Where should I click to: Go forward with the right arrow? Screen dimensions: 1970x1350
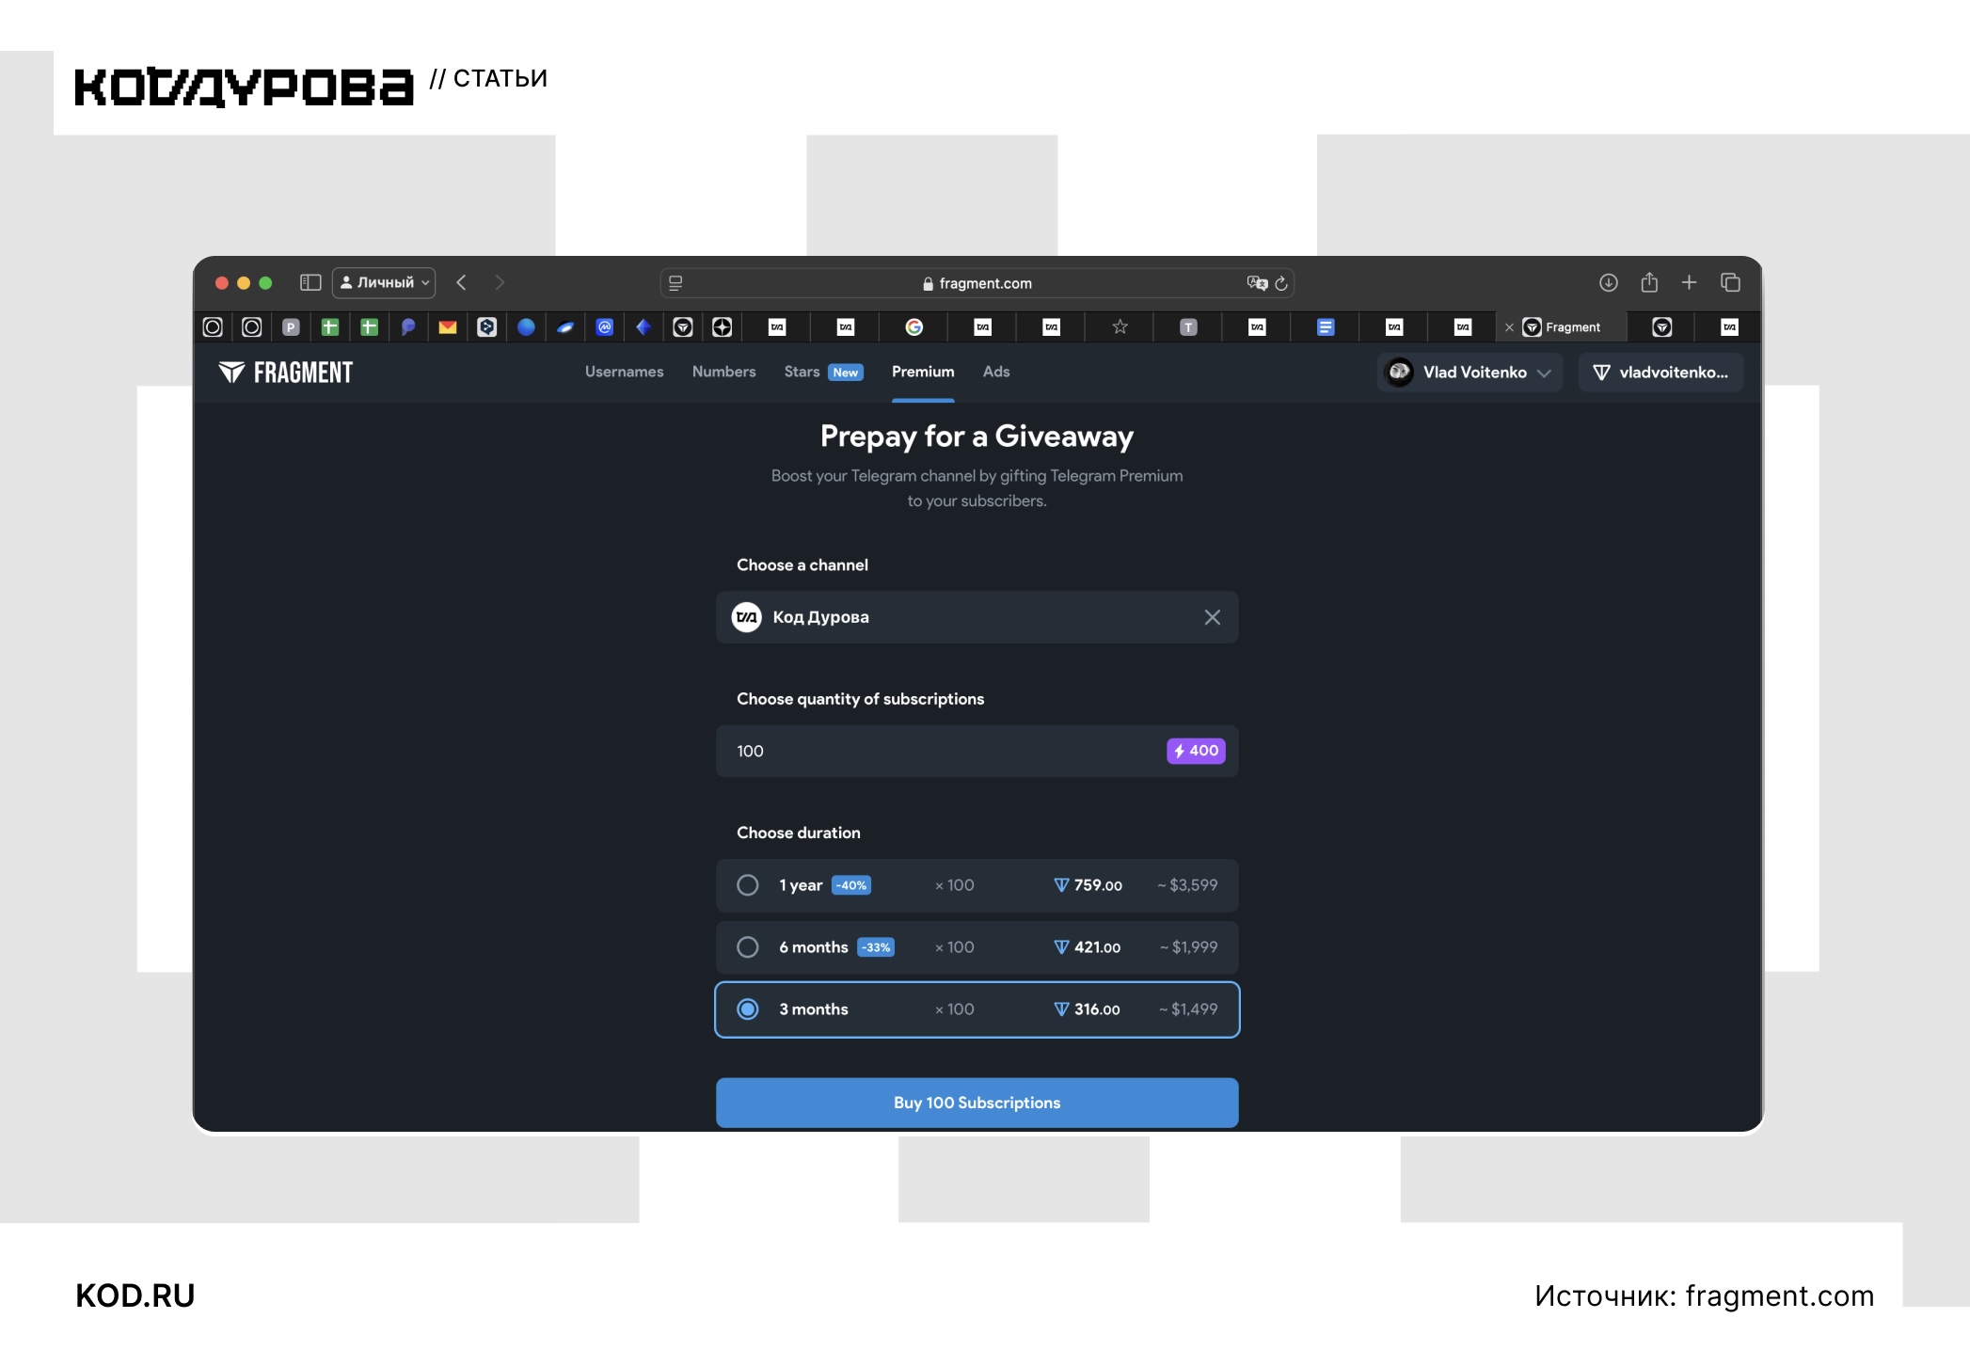pyautogui.click(x=500, y=282)
